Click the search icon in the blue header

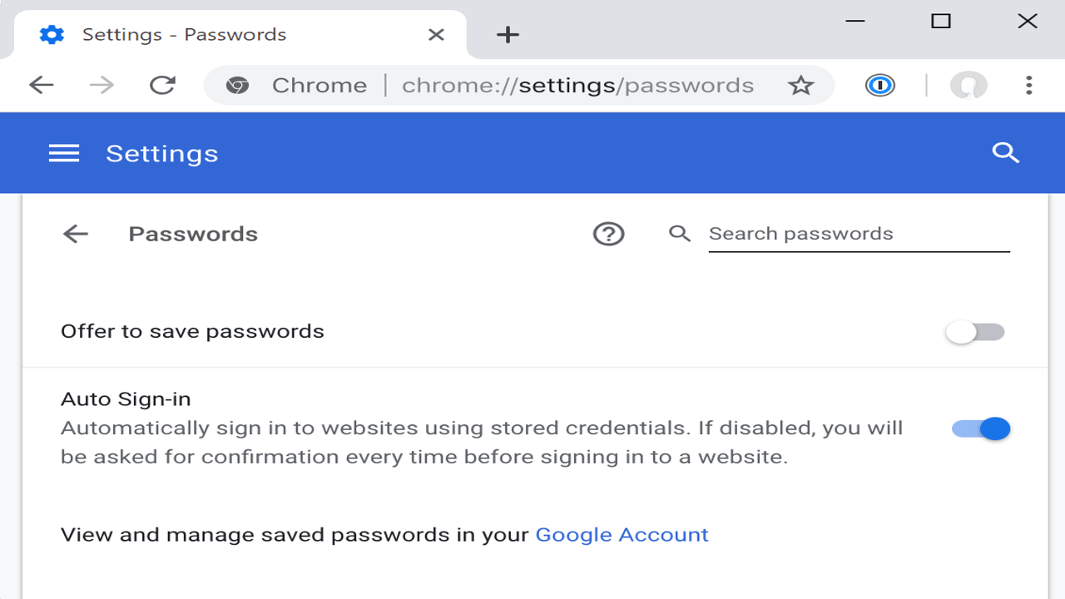(1005, 152)
